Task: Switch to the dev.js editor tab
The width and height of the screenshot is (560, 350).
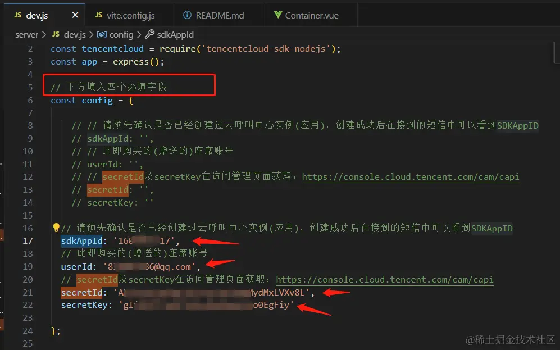Action: [x=45, y=15]
